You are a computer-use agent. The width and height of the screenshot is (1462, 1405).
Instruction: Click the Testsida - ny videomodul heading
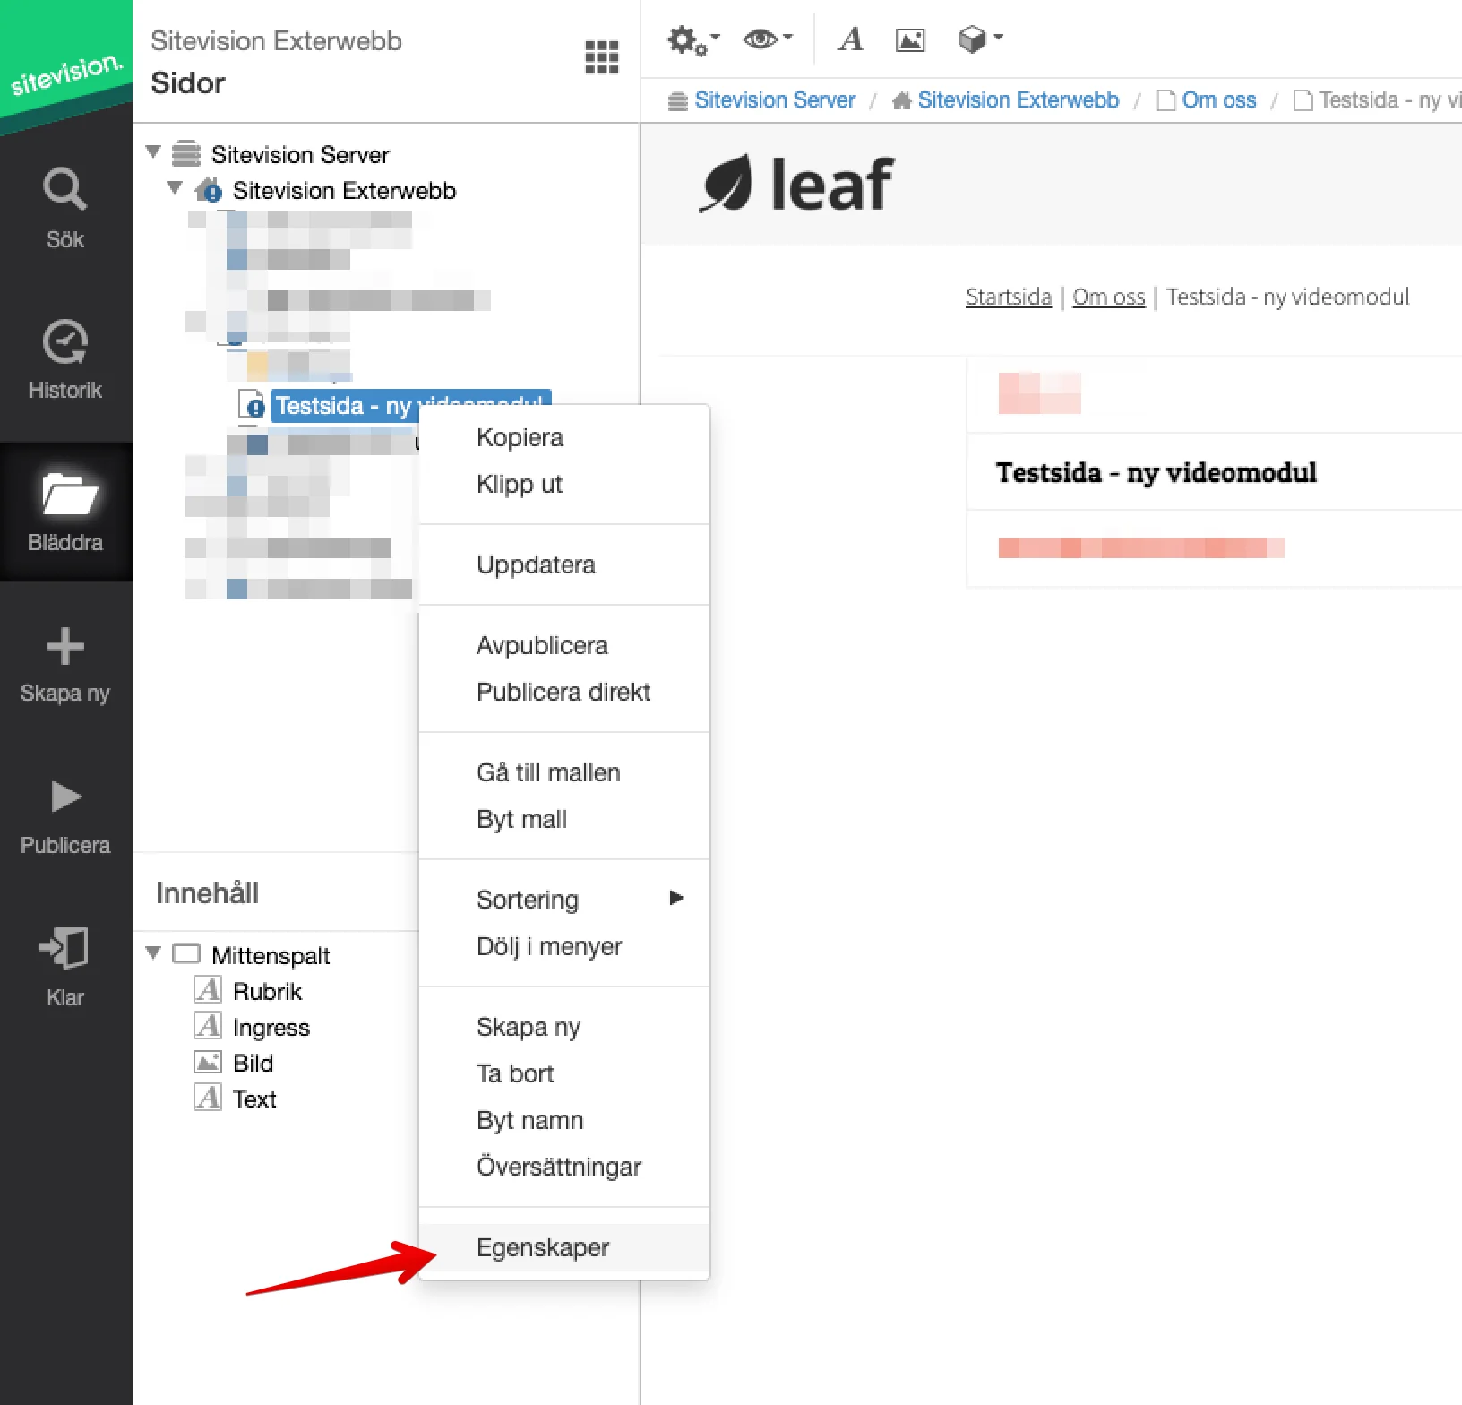1156,472
